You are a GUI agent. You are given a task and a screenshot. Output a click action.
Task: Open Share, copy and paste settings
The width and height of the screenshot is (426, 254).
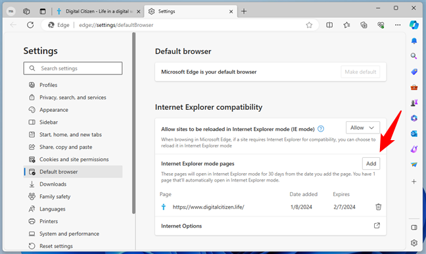point(73,147)
